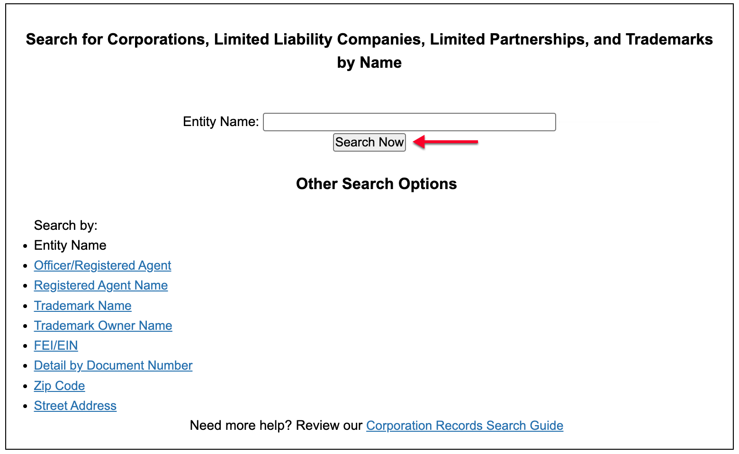Search by FEI/EIN link

56,345
